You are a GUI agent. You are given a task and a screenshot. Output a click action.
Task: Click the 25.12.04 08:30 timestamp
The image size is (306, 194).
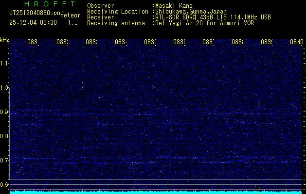(33, 22)
